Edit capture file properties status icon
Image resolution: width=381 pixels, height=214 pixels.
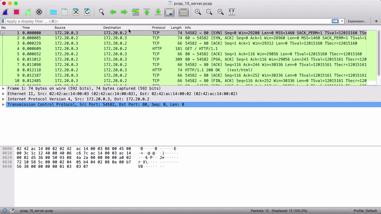[12, 211]
